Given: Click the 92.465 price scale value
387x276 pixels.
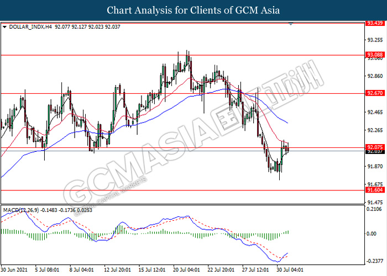Looking at the screenshot, I should click(x=375, y=112).
